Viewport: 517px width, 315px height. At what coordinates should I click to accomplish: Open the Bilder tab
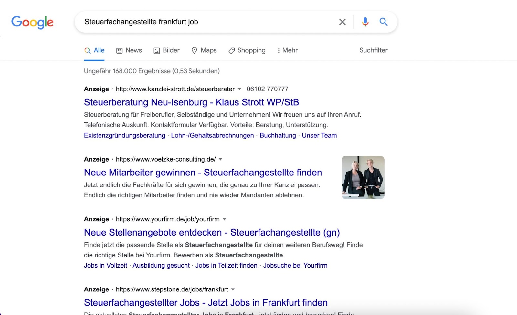click(166, 50)
